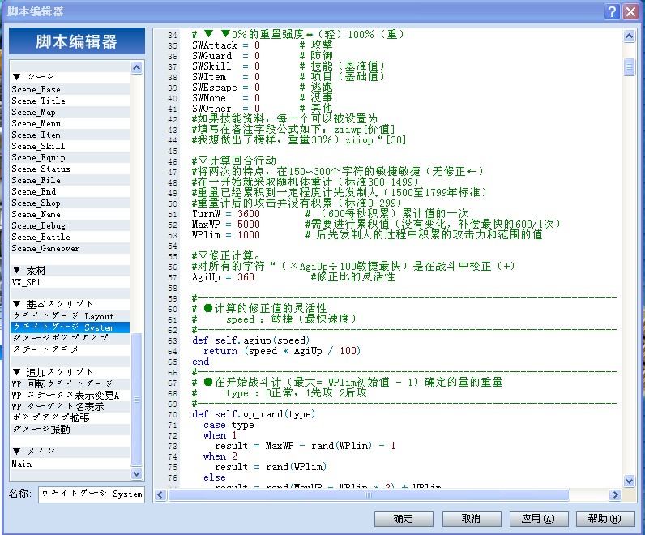Click the code line MaxWP = 5000

[x=226, y=225]
